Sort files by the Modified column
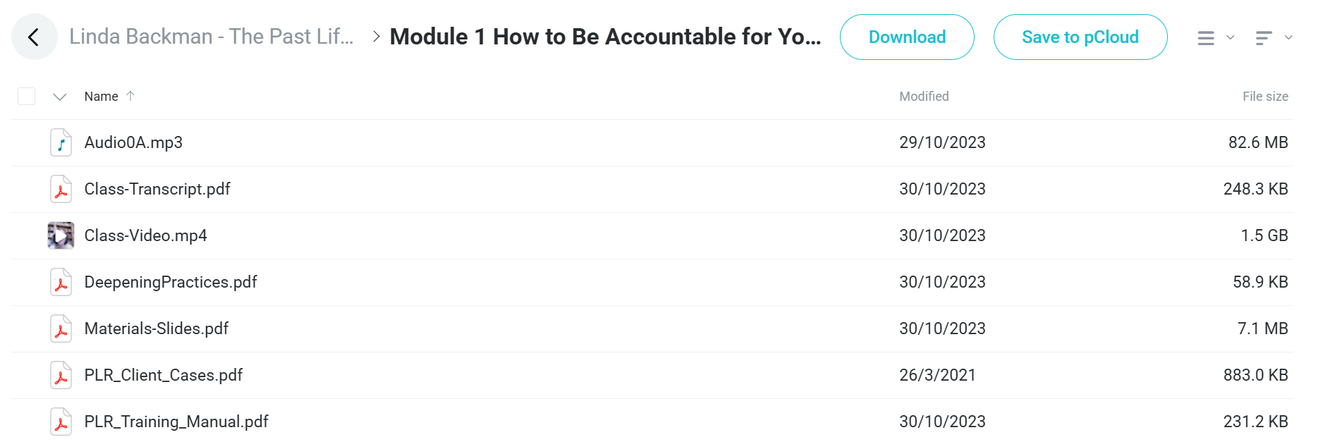This screenshot has height=442, width=1318. [924, 97]
